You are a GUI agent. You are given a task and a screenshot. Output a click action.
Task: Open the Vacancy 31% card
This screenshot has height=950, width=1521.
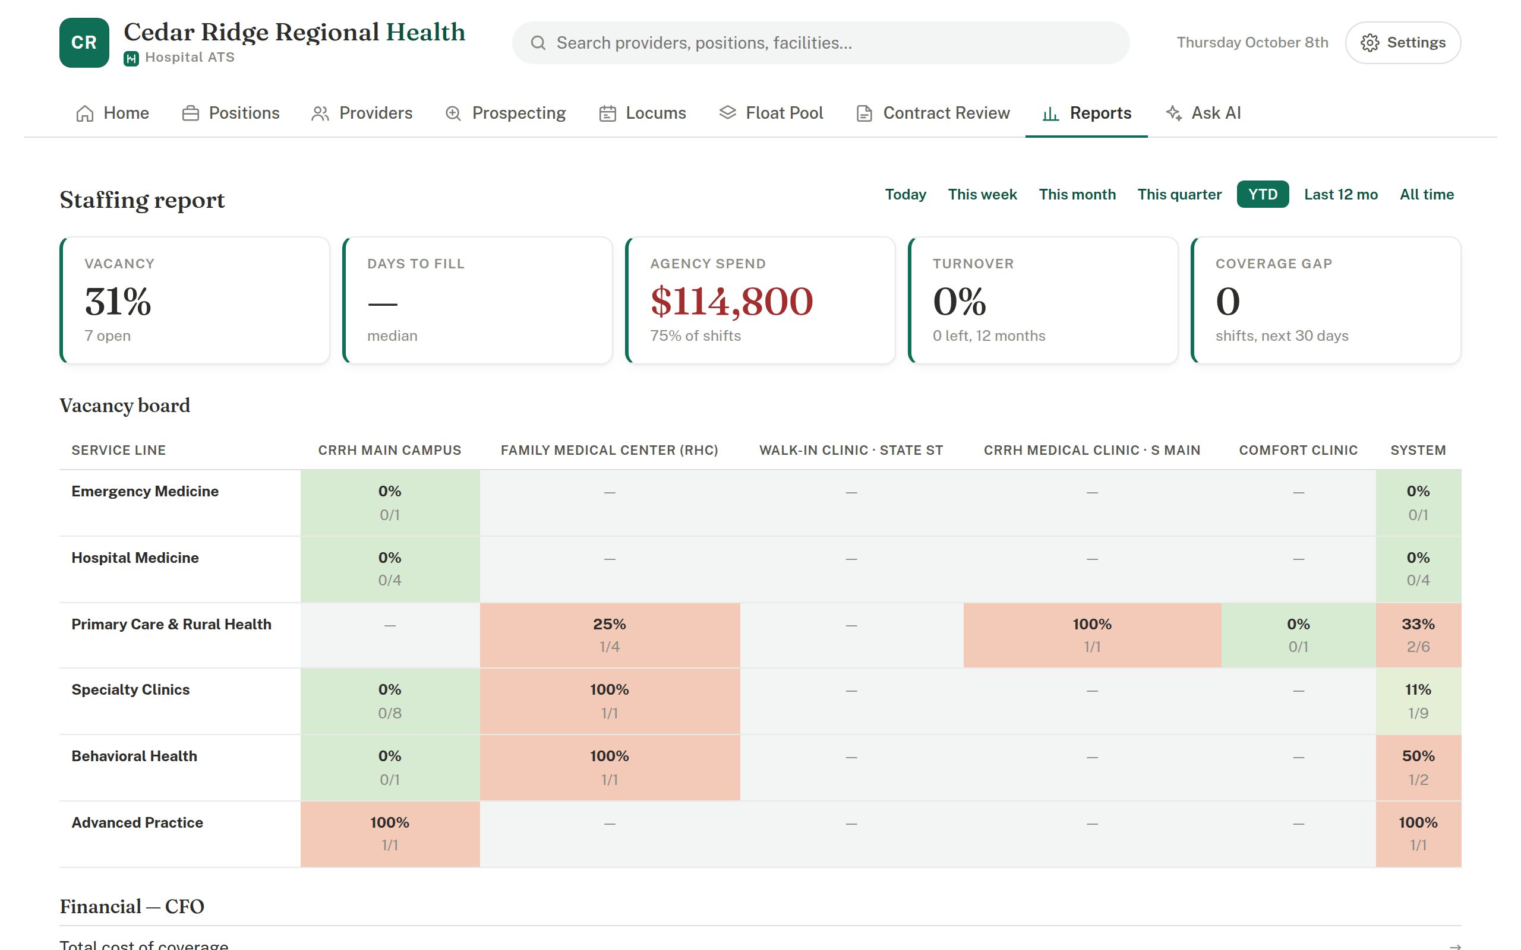[x=195, y=300]
